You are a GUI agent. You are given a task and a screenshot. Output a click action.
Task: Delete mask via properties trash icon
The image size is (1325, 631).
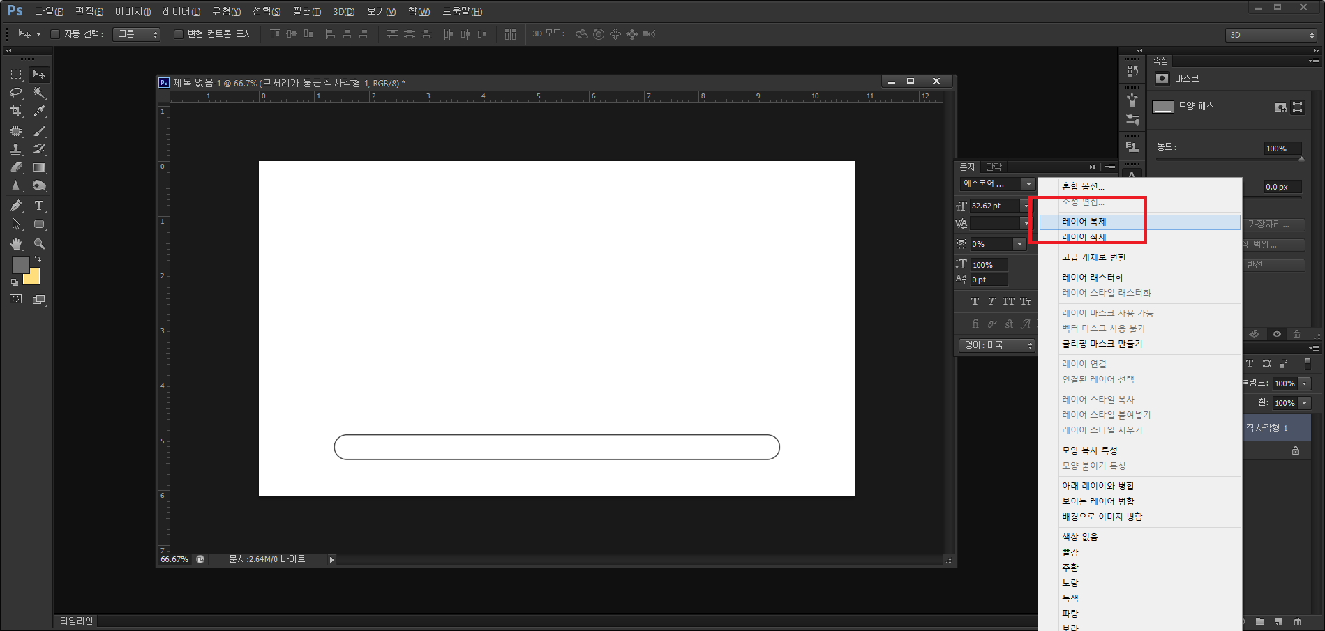tap(1297, 334)
